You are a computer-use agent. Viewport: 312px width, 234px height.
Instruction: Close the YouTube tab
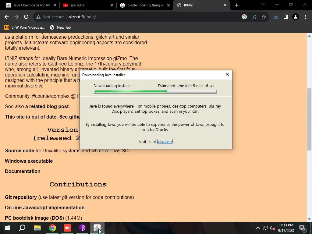[112, 5]
